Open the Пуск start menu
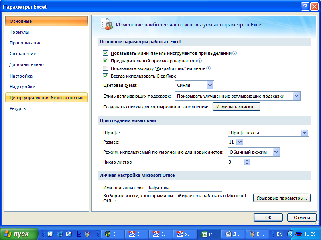 coord(19,234)
